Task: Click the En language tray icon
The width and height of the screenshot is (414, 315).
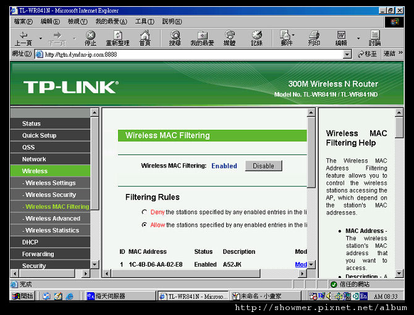Action: [x=363, y=296]
